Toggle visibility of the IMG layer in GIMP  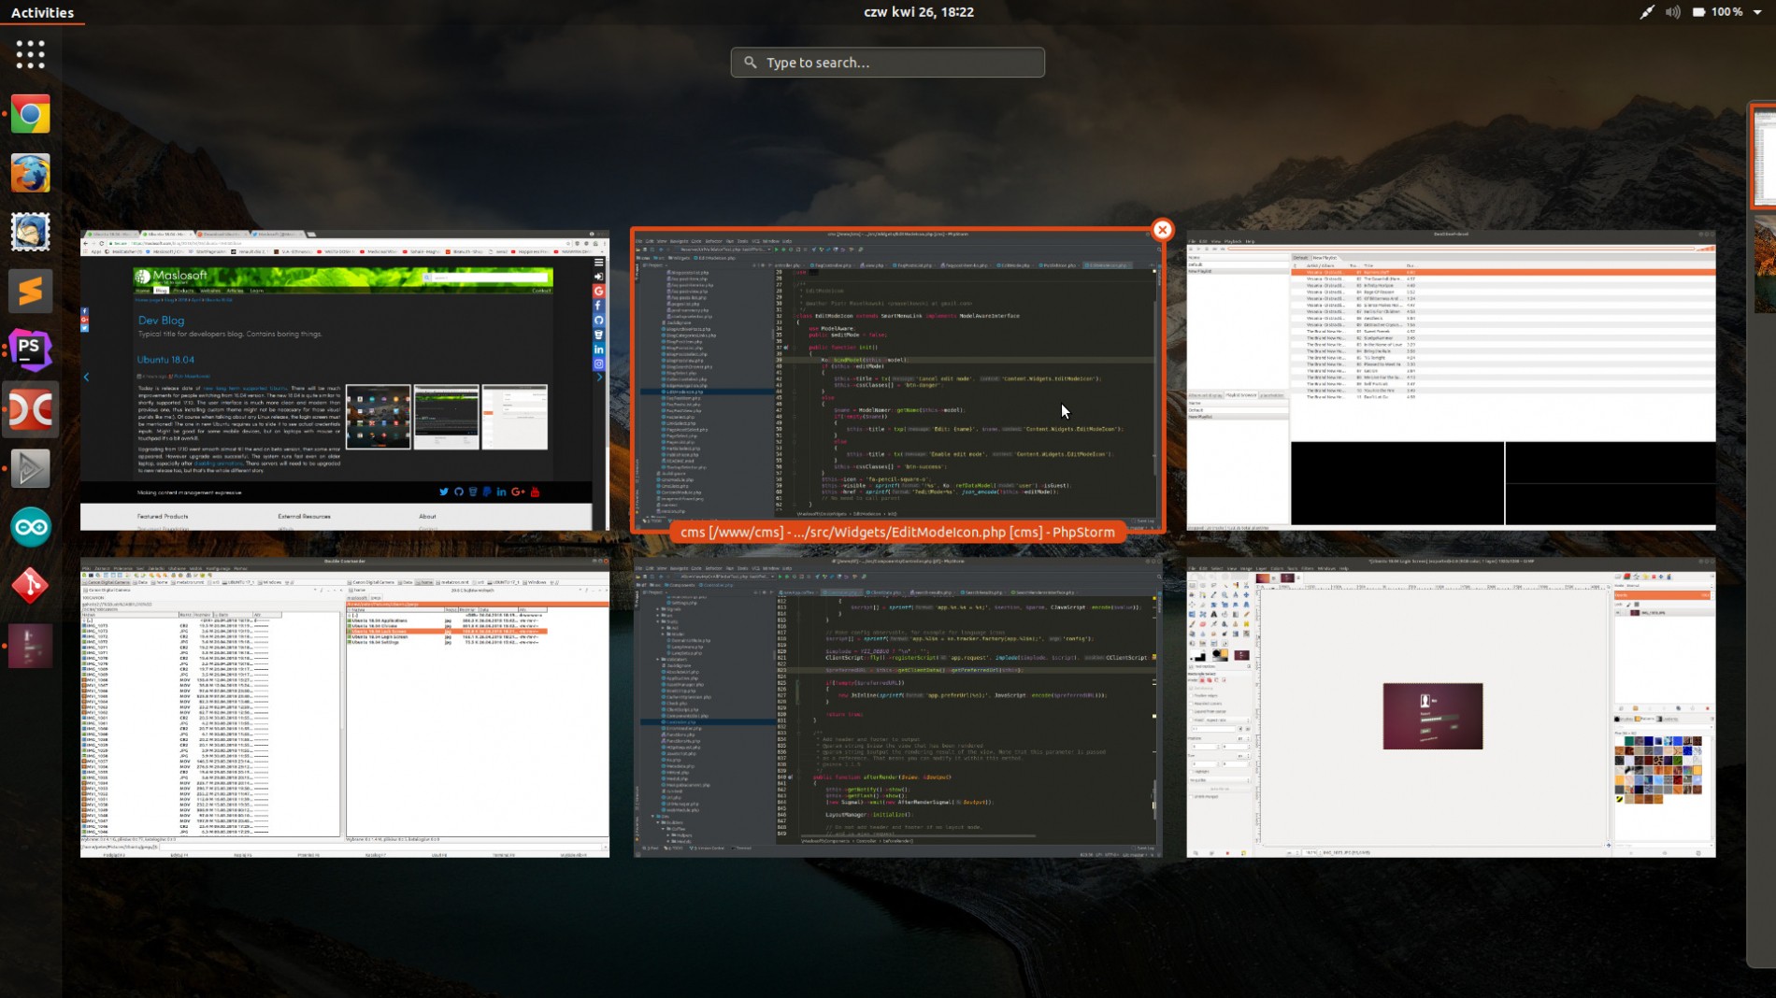coord(1618,613)
